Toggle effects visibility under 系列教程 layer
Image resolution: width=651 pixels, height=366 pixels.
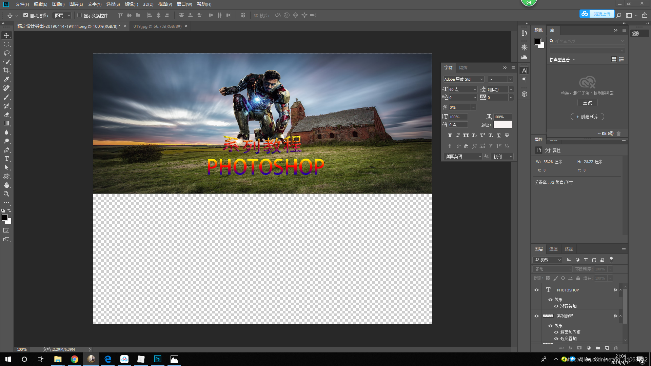pos(550,326)
